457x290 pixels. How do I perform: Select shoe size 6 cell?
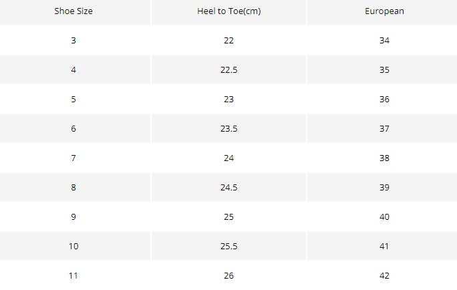[x=73, y=128]
